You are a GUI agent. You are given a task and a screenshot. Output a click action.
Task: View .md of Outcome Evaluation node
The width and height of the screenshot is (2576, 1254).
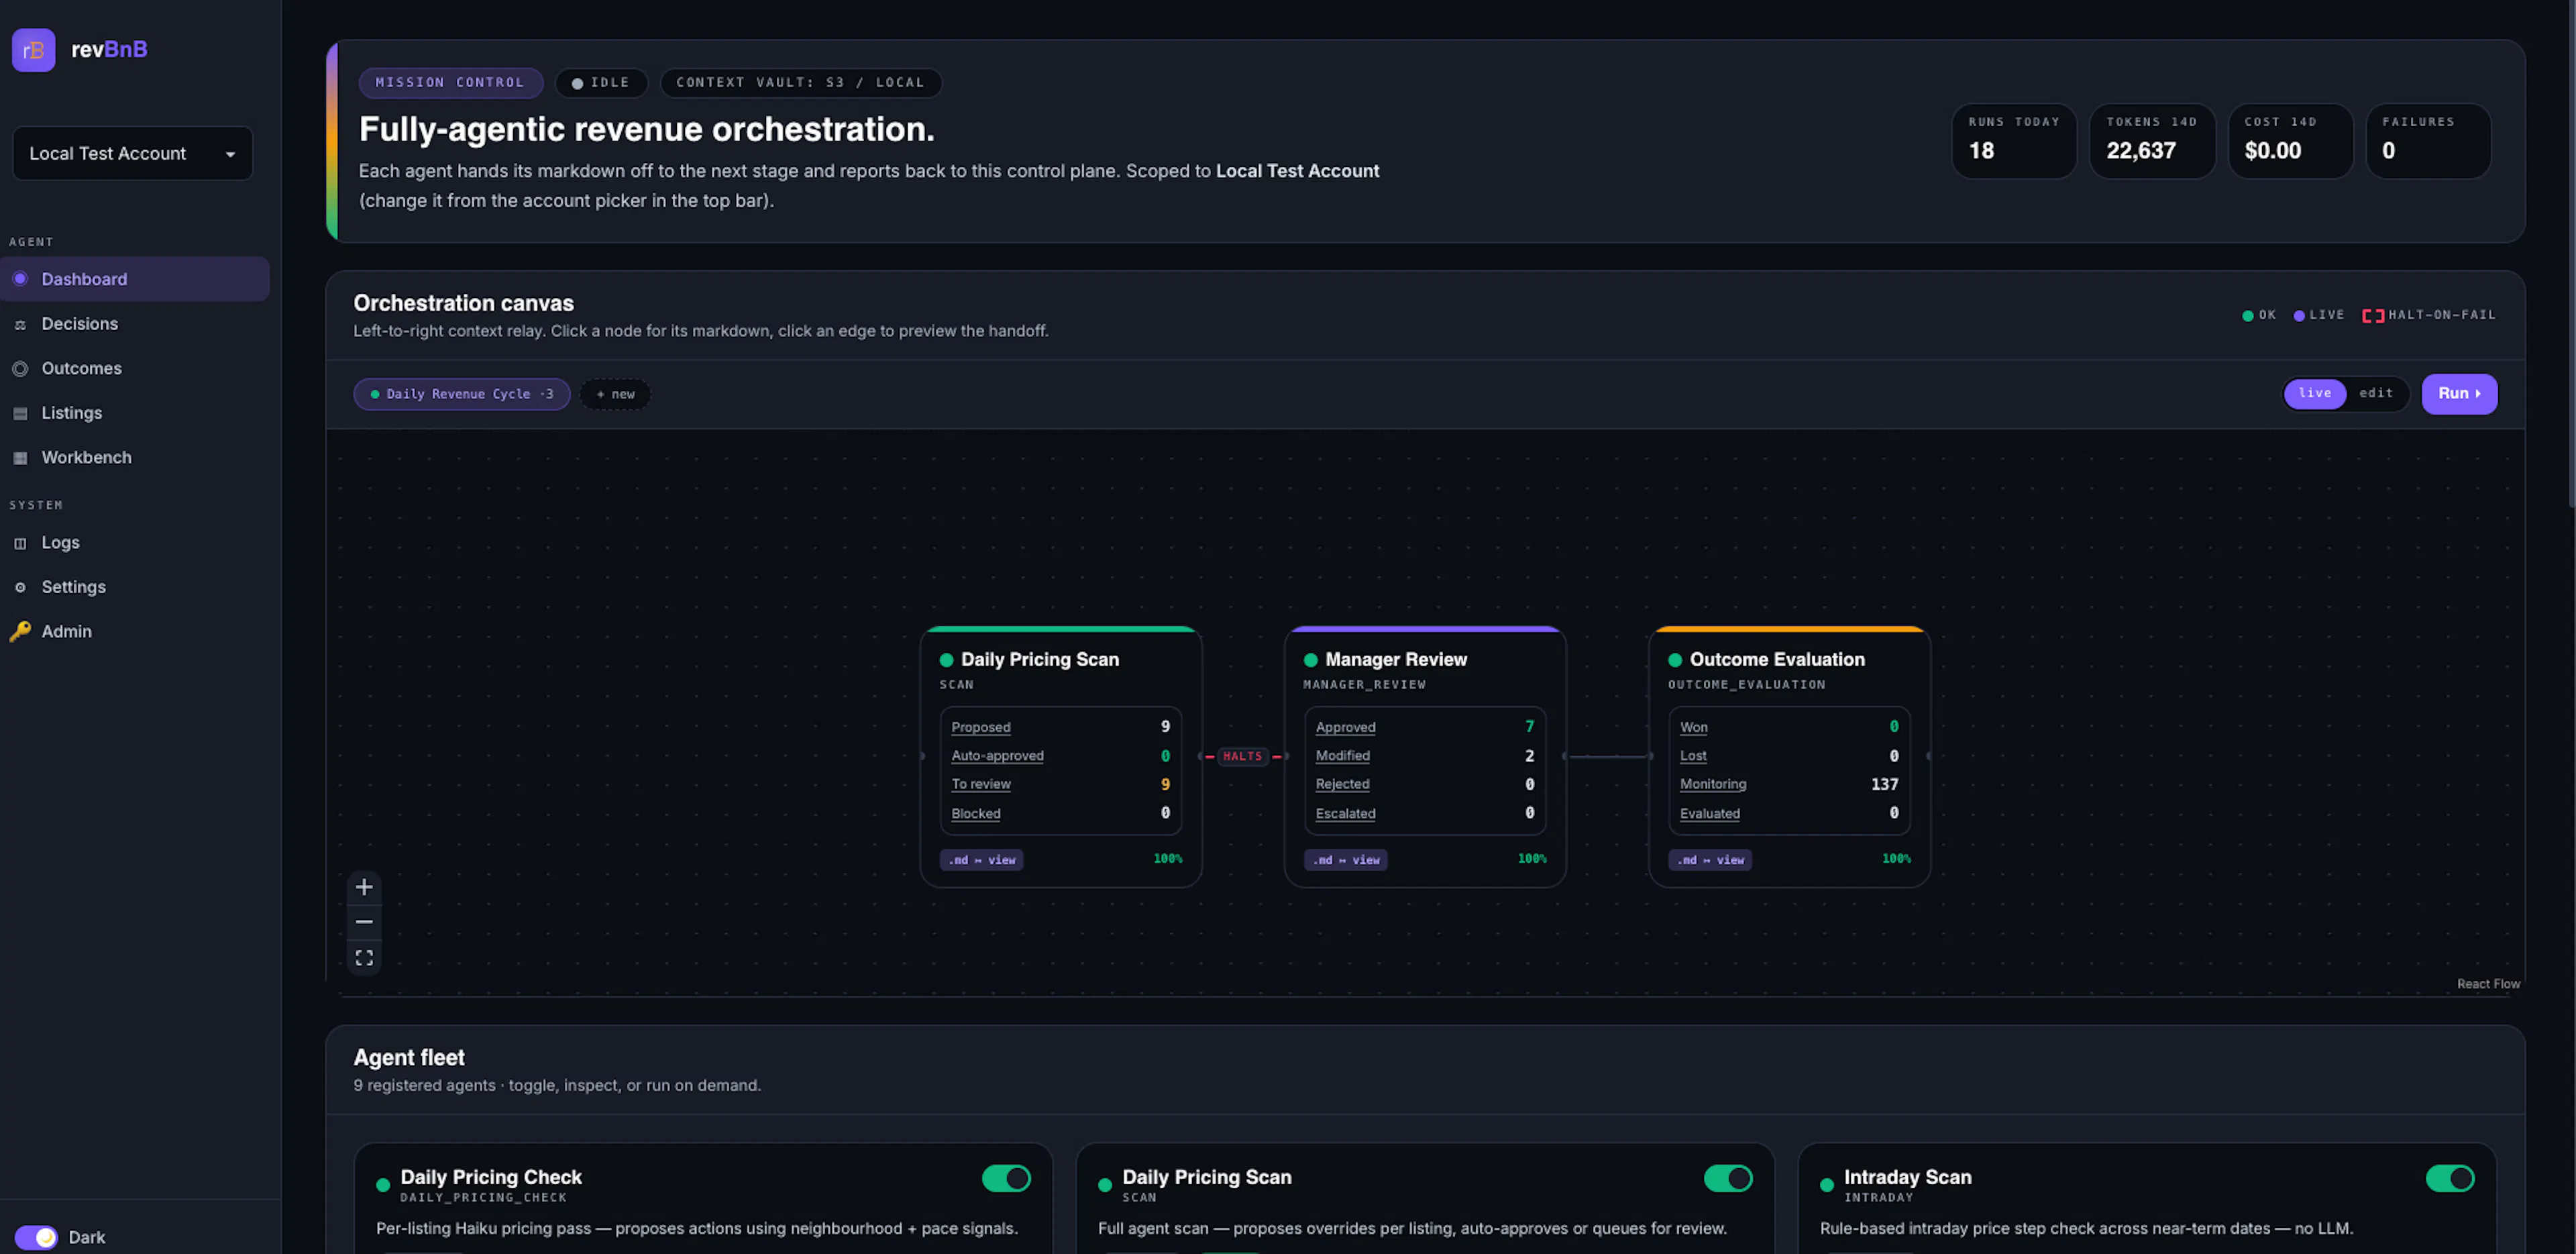pos(1710,860)
